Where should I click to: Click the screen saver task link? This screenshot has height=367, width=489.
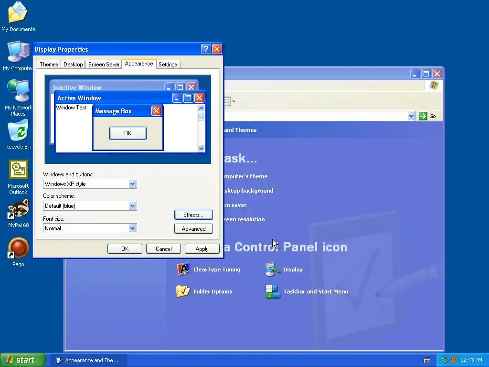point(235,205)
